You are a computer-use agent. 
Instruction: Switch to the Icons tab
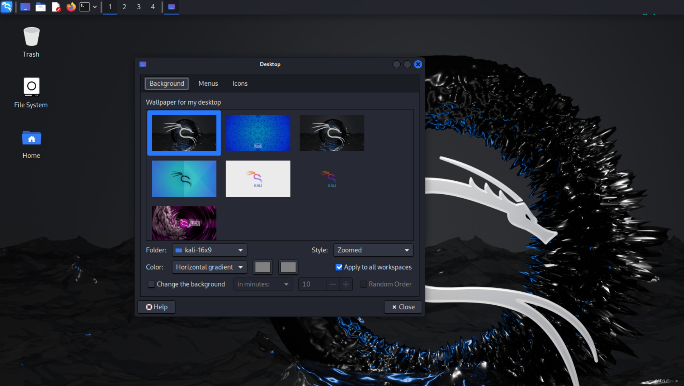coord(240,84)
